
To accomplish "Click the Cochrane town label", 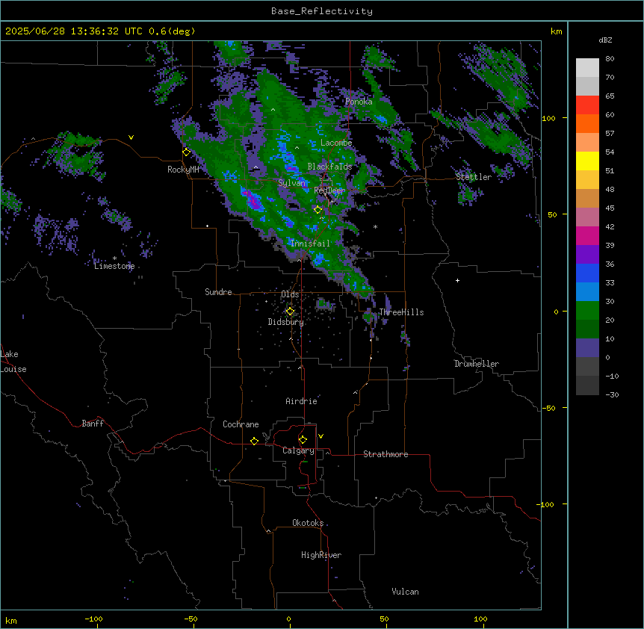I will tap(241, 424).
